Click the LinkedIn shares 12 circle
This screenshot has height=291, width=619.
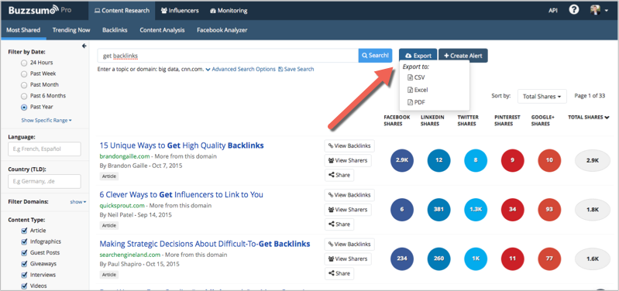[x=438, y=160]
